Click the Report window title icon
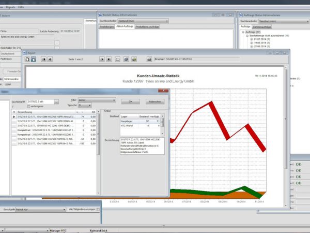The width and height of the screenshot is (310, 233). 25,53
